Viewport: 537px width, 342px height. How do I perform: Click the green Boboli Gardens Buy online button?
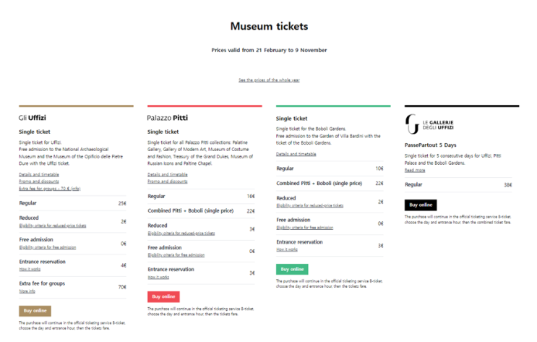click(291, 269)
